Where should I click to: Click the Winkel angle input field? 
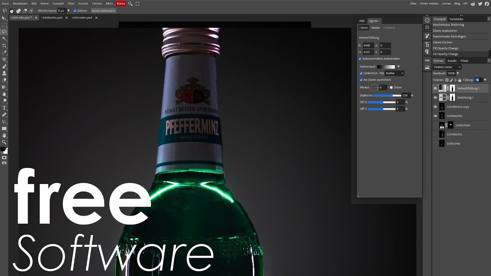(383, 87)
